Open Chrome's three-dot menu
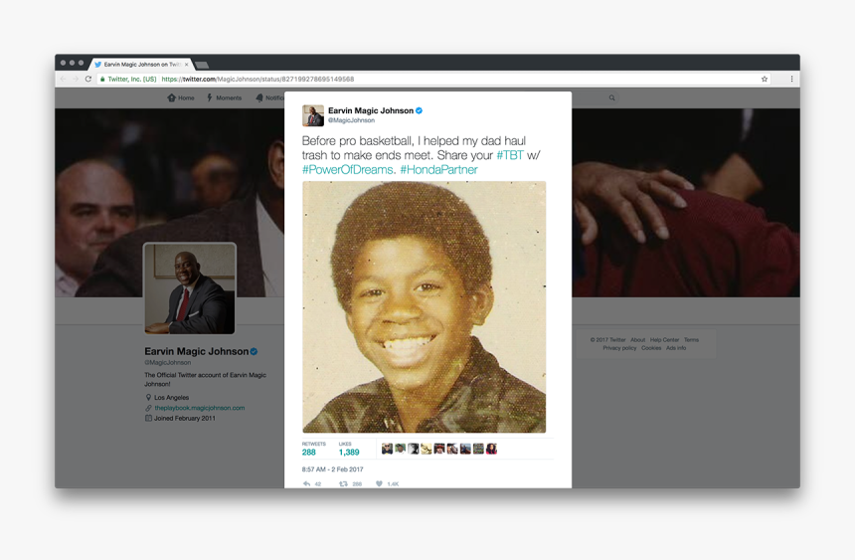The height and width of the screenshot is (560, 855). (791, 80)
